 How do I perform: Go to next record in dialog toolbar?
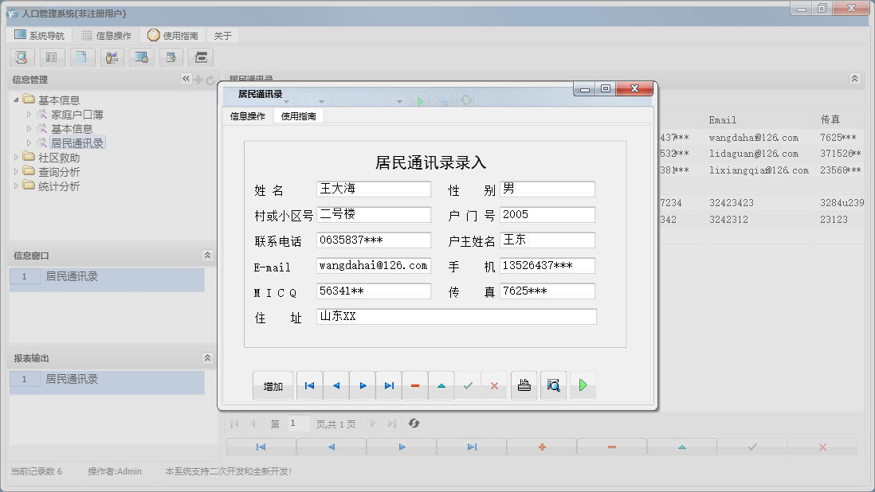363,386
